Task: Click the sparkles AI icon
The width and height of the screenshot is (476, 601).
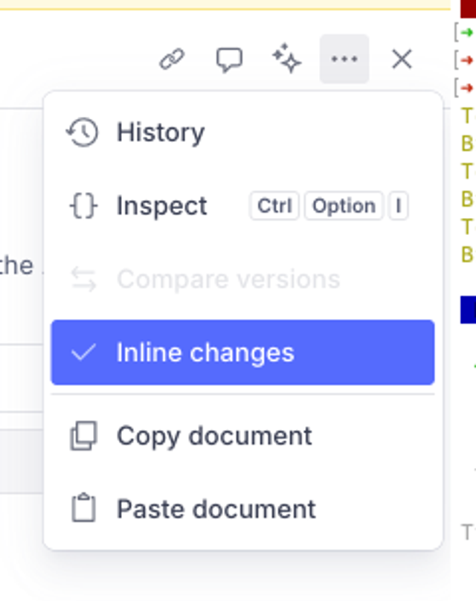Action: pyautogui.click(x=286, y=57)
